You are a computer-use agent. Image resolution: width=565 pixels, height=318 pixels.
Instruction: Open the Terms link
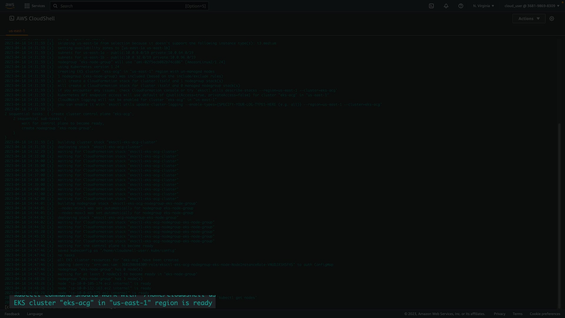tap(517, 314)
